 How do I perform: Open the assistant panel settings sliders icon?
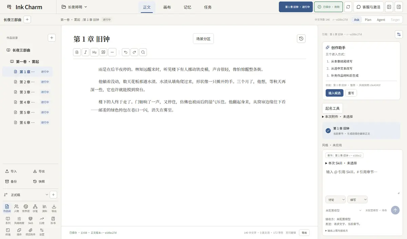coord(399,34)
